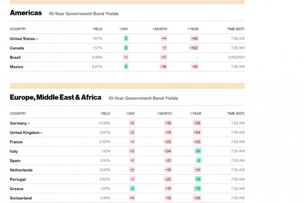Open the United States bond yields link
Screen dimensions: 304x203
tap(24, 39)
